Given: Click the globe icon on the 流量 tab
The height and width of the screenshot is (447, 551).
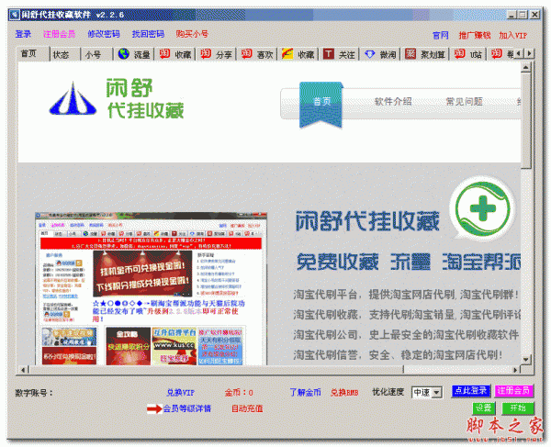Looking at the screenshot, I should coord(124,54).
